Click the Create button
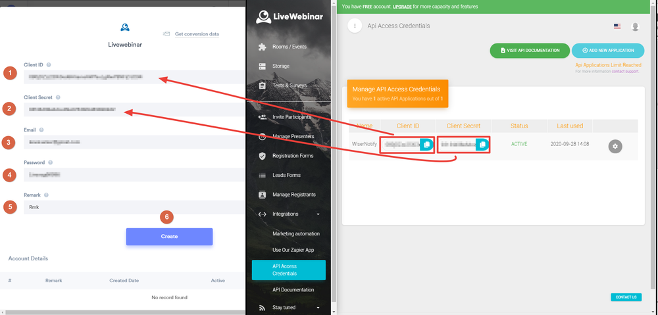The width and height of the screenshot is (658, 315). (169, 237)
